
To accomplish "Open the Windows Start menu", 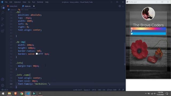I will [3, 94].
